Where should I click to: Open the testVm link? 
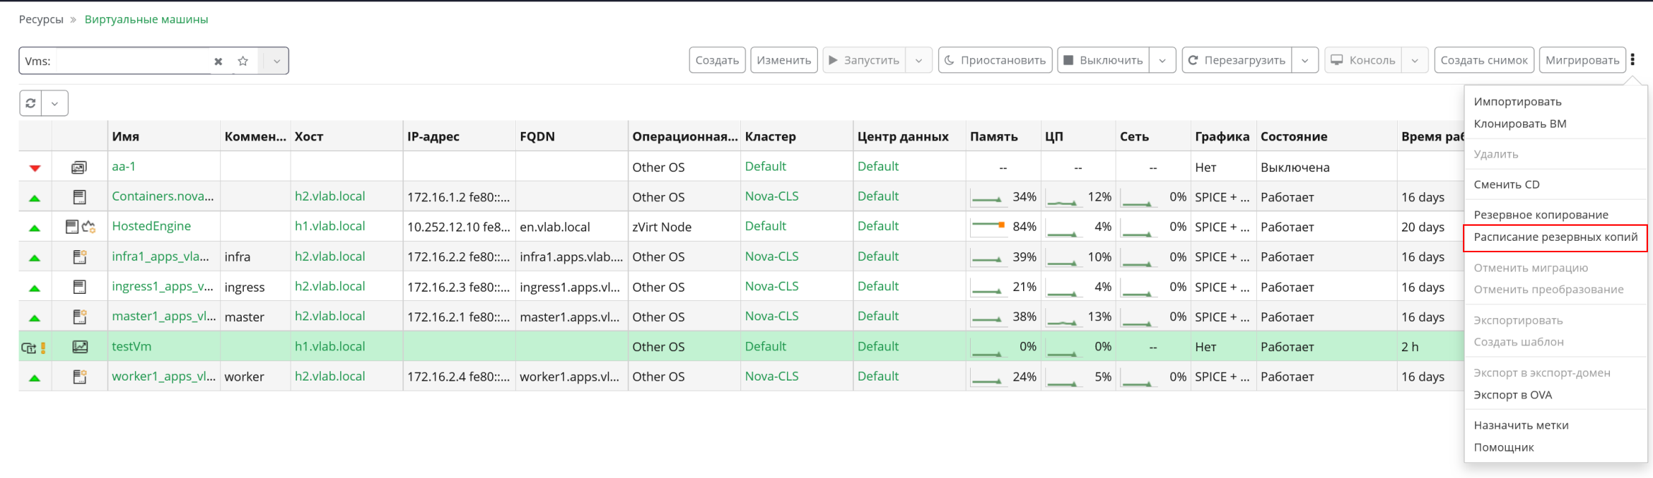tap(131, 347)
